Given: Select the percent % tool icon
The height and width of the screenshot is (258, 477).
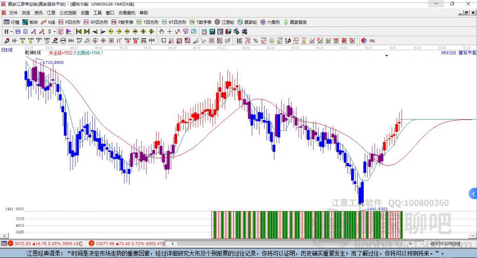Looking at the screenshot, I should (256, 41).
